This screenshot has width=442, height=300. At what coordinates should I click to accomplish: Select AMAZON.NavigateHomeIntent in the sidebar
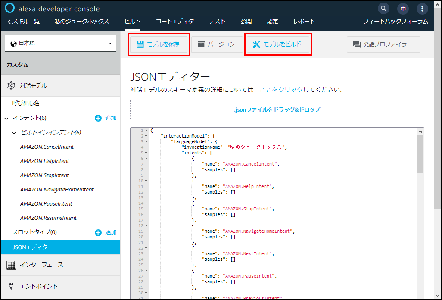pos(57,190)
